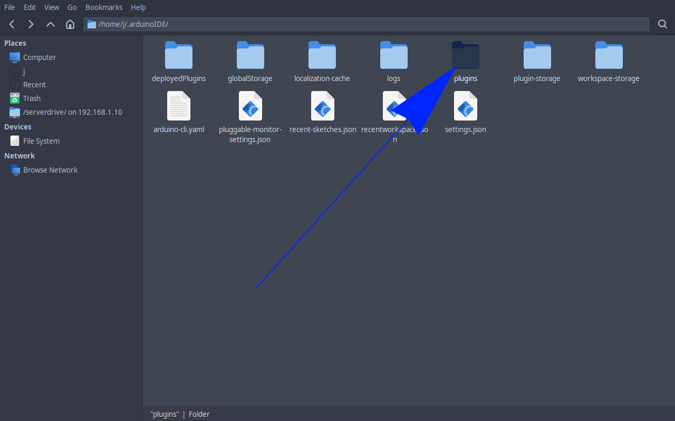
Task: Click the plugins folder name label
Action: pyautogui.click(x=466, y=78)
